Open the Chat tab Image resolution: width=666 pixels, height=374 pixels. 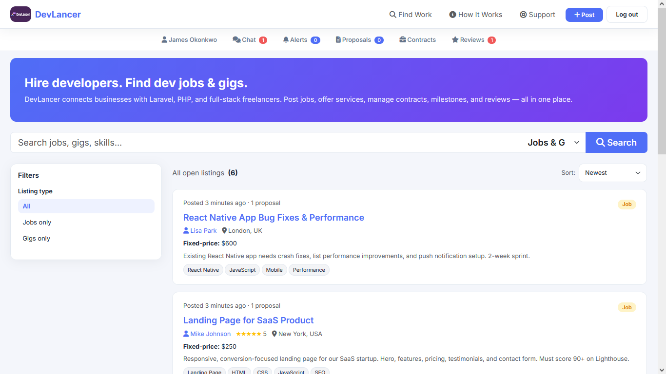tap(250, 40)
